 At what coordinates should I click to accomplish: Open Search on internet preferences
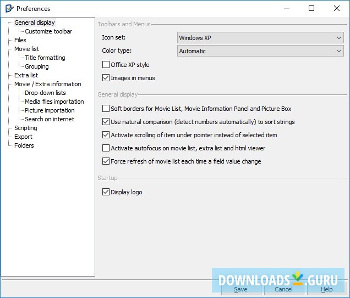(50, 119)
